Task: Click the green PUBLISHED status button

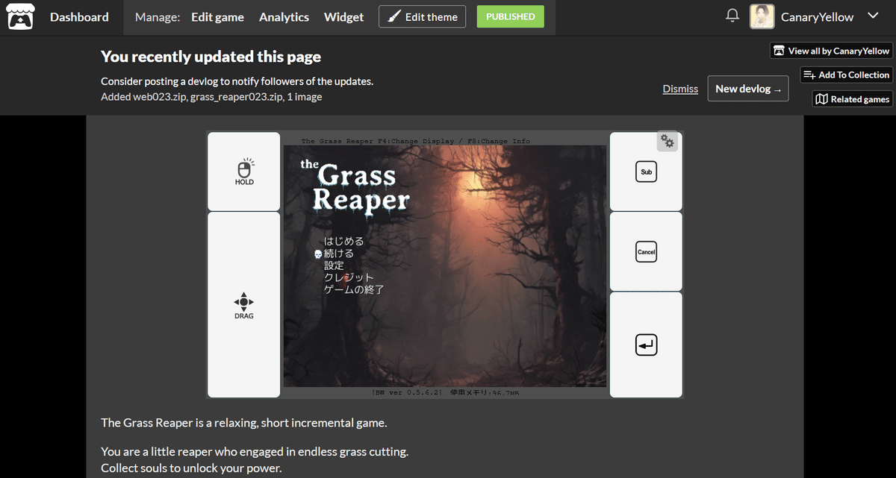Action: click(x=510, y=16)
